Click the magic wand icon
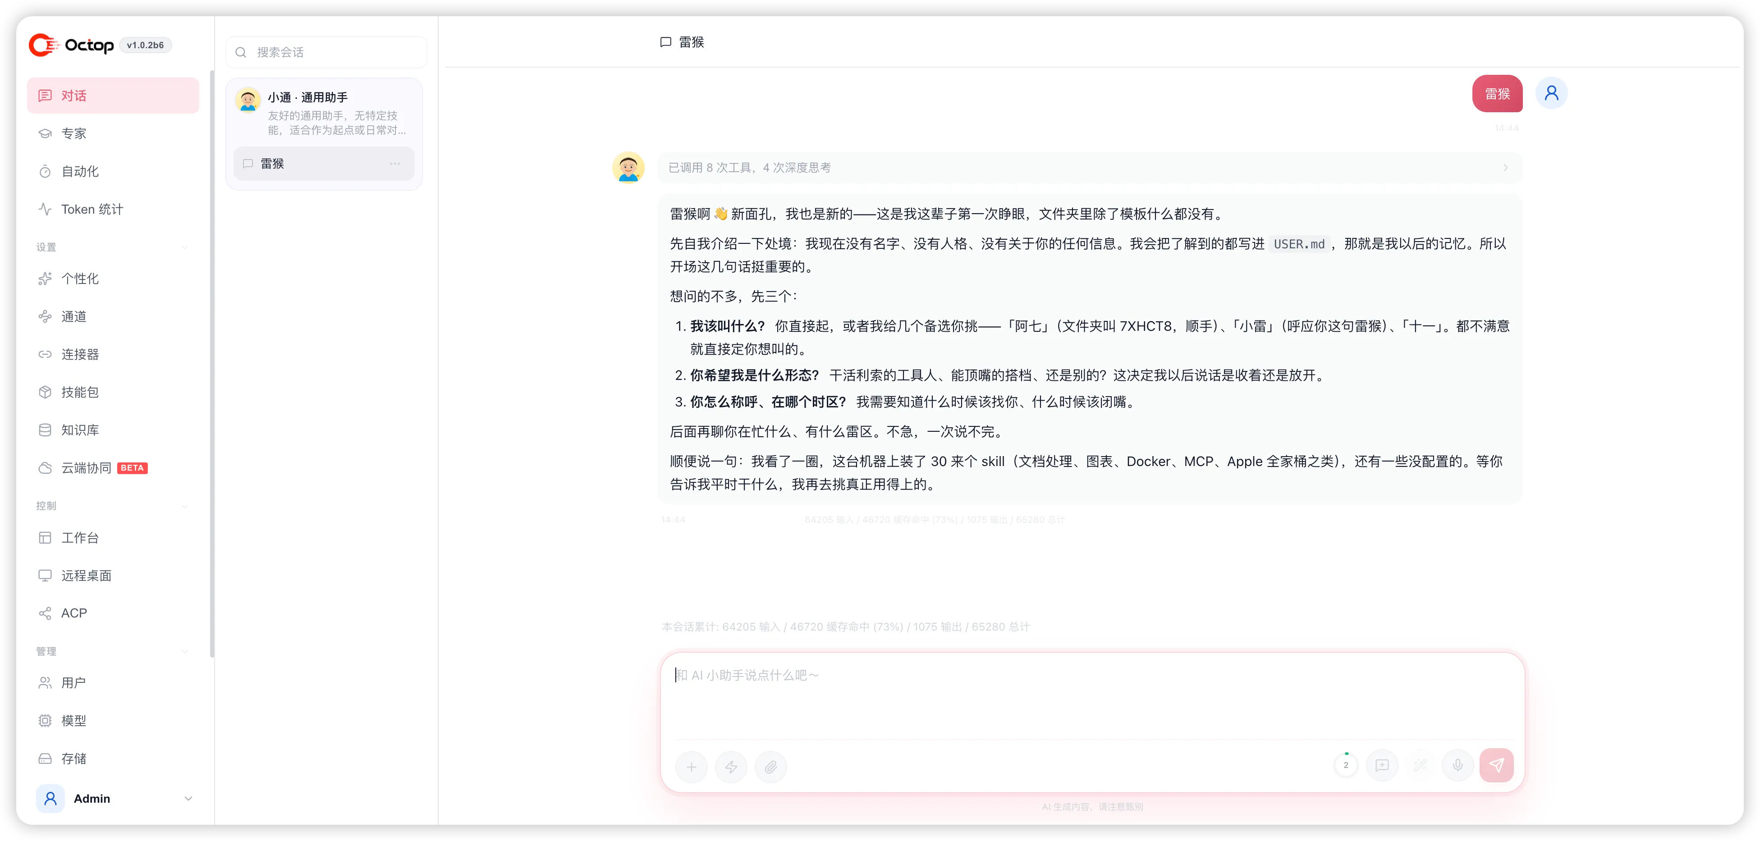 coord(1420,765)
